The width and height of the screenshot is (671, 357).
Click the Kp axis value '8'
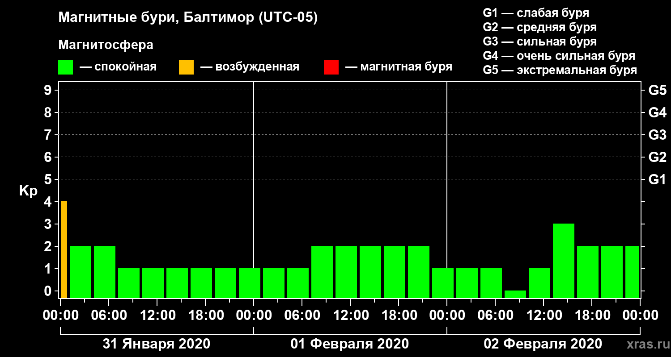click(48, 113)
